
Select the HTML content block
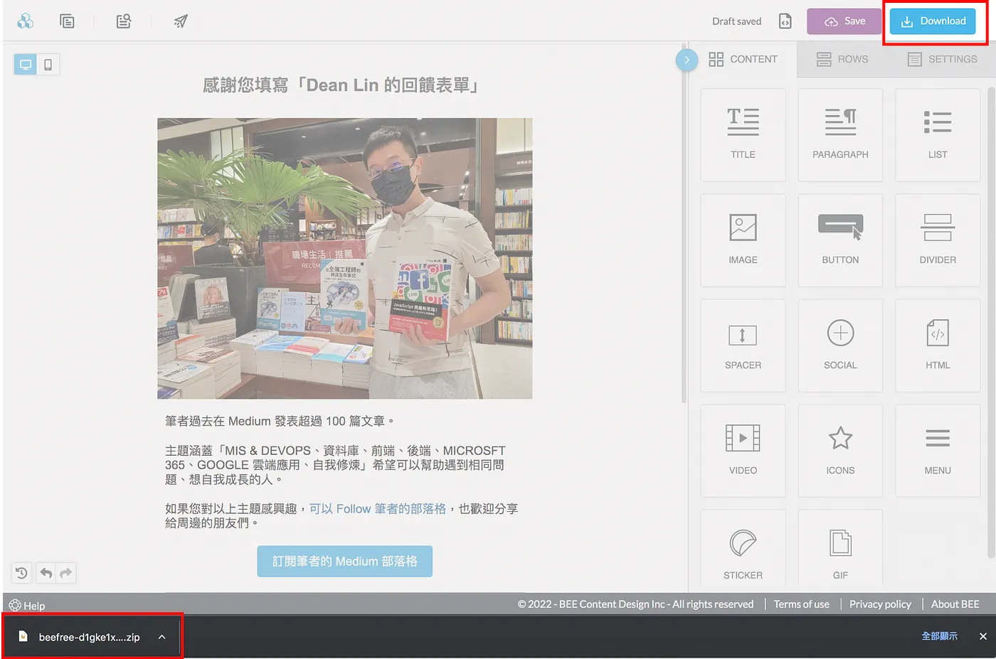pyautogui.click(x=938, y=345)
